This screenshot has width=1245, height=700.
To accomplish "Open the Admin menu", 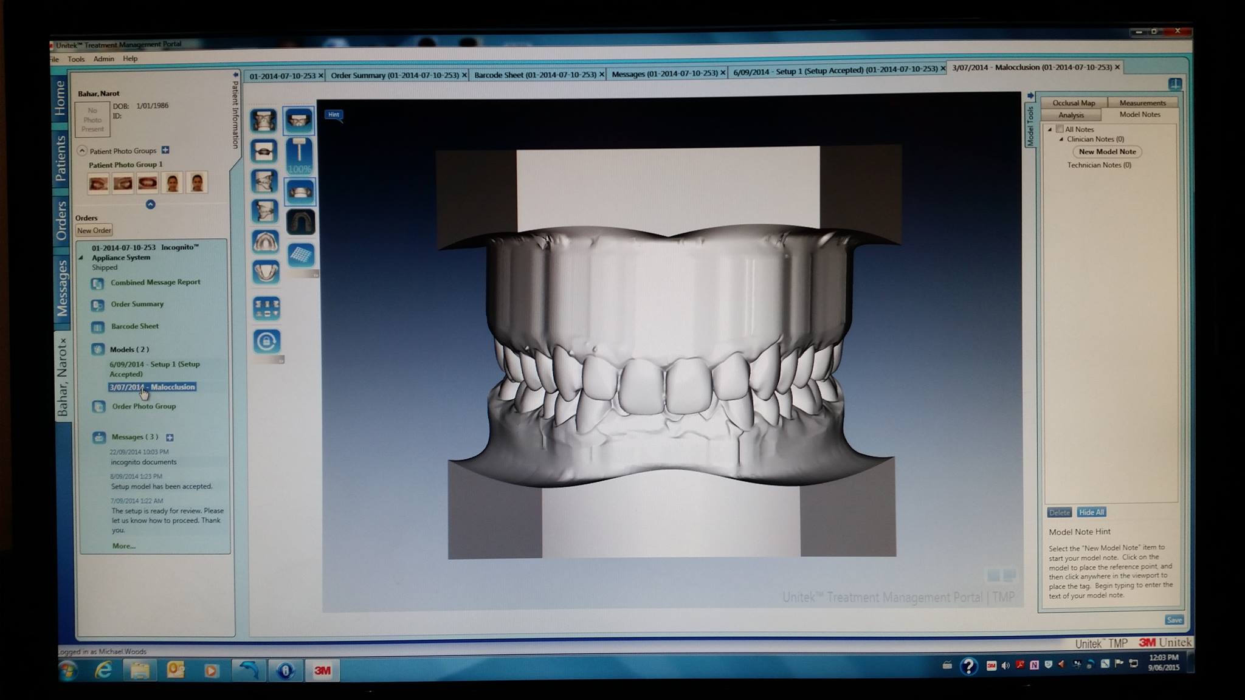I will tap(103, 59).
